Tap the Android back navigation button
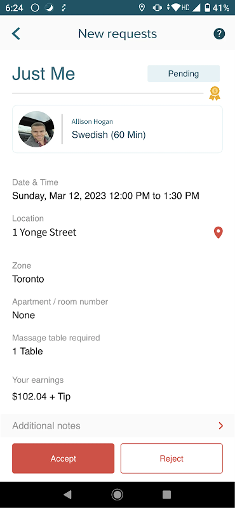This screenshot has width=235, height=508. click(x=67, y=495)
